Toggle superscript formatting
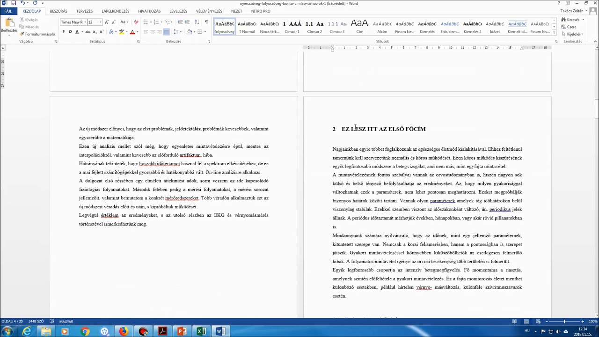 (x=101, y=32)
